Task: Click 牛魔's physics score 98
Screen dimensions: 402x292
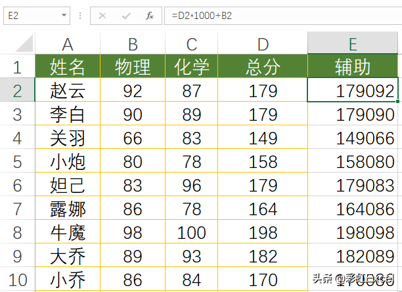Action: [x=133, y=231]
